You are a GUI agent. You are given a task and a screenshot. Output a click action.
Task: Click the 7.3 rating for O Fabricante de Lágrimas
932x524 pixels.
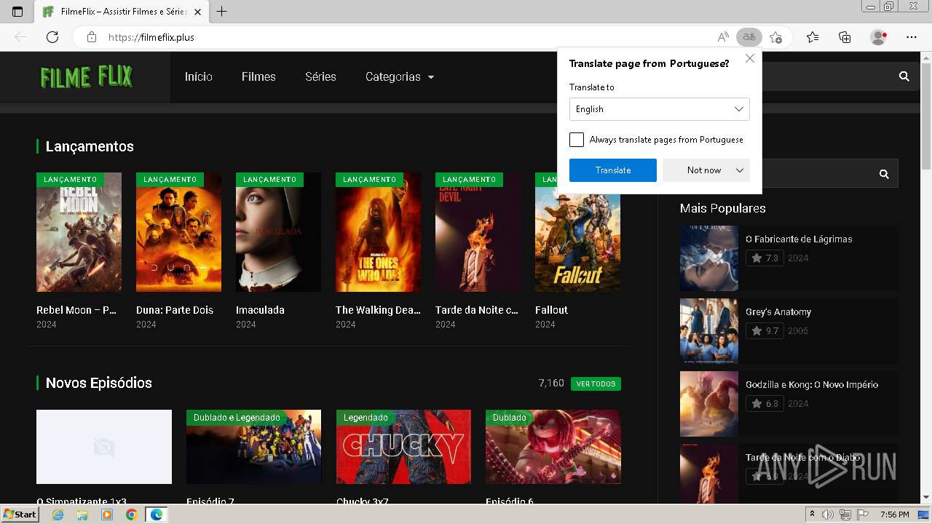(765, 258)
